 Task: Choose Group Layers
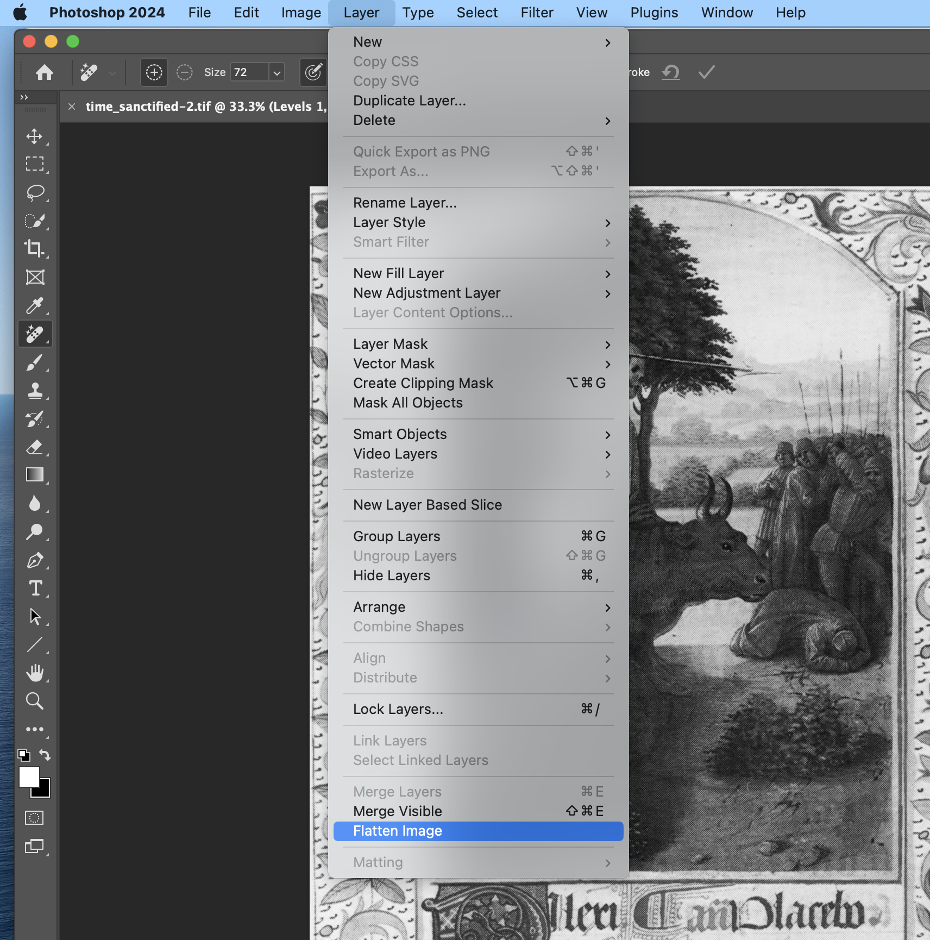pos(478,536)
